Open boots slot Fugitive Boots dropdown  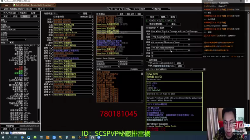[73, 32]
